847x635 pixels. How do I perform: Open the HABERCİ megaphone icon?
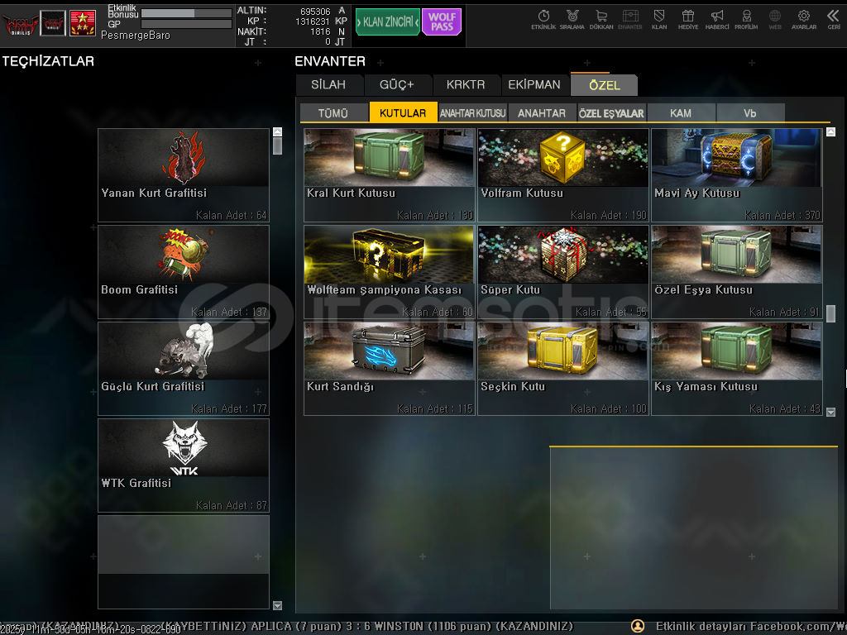click(717, 20)
